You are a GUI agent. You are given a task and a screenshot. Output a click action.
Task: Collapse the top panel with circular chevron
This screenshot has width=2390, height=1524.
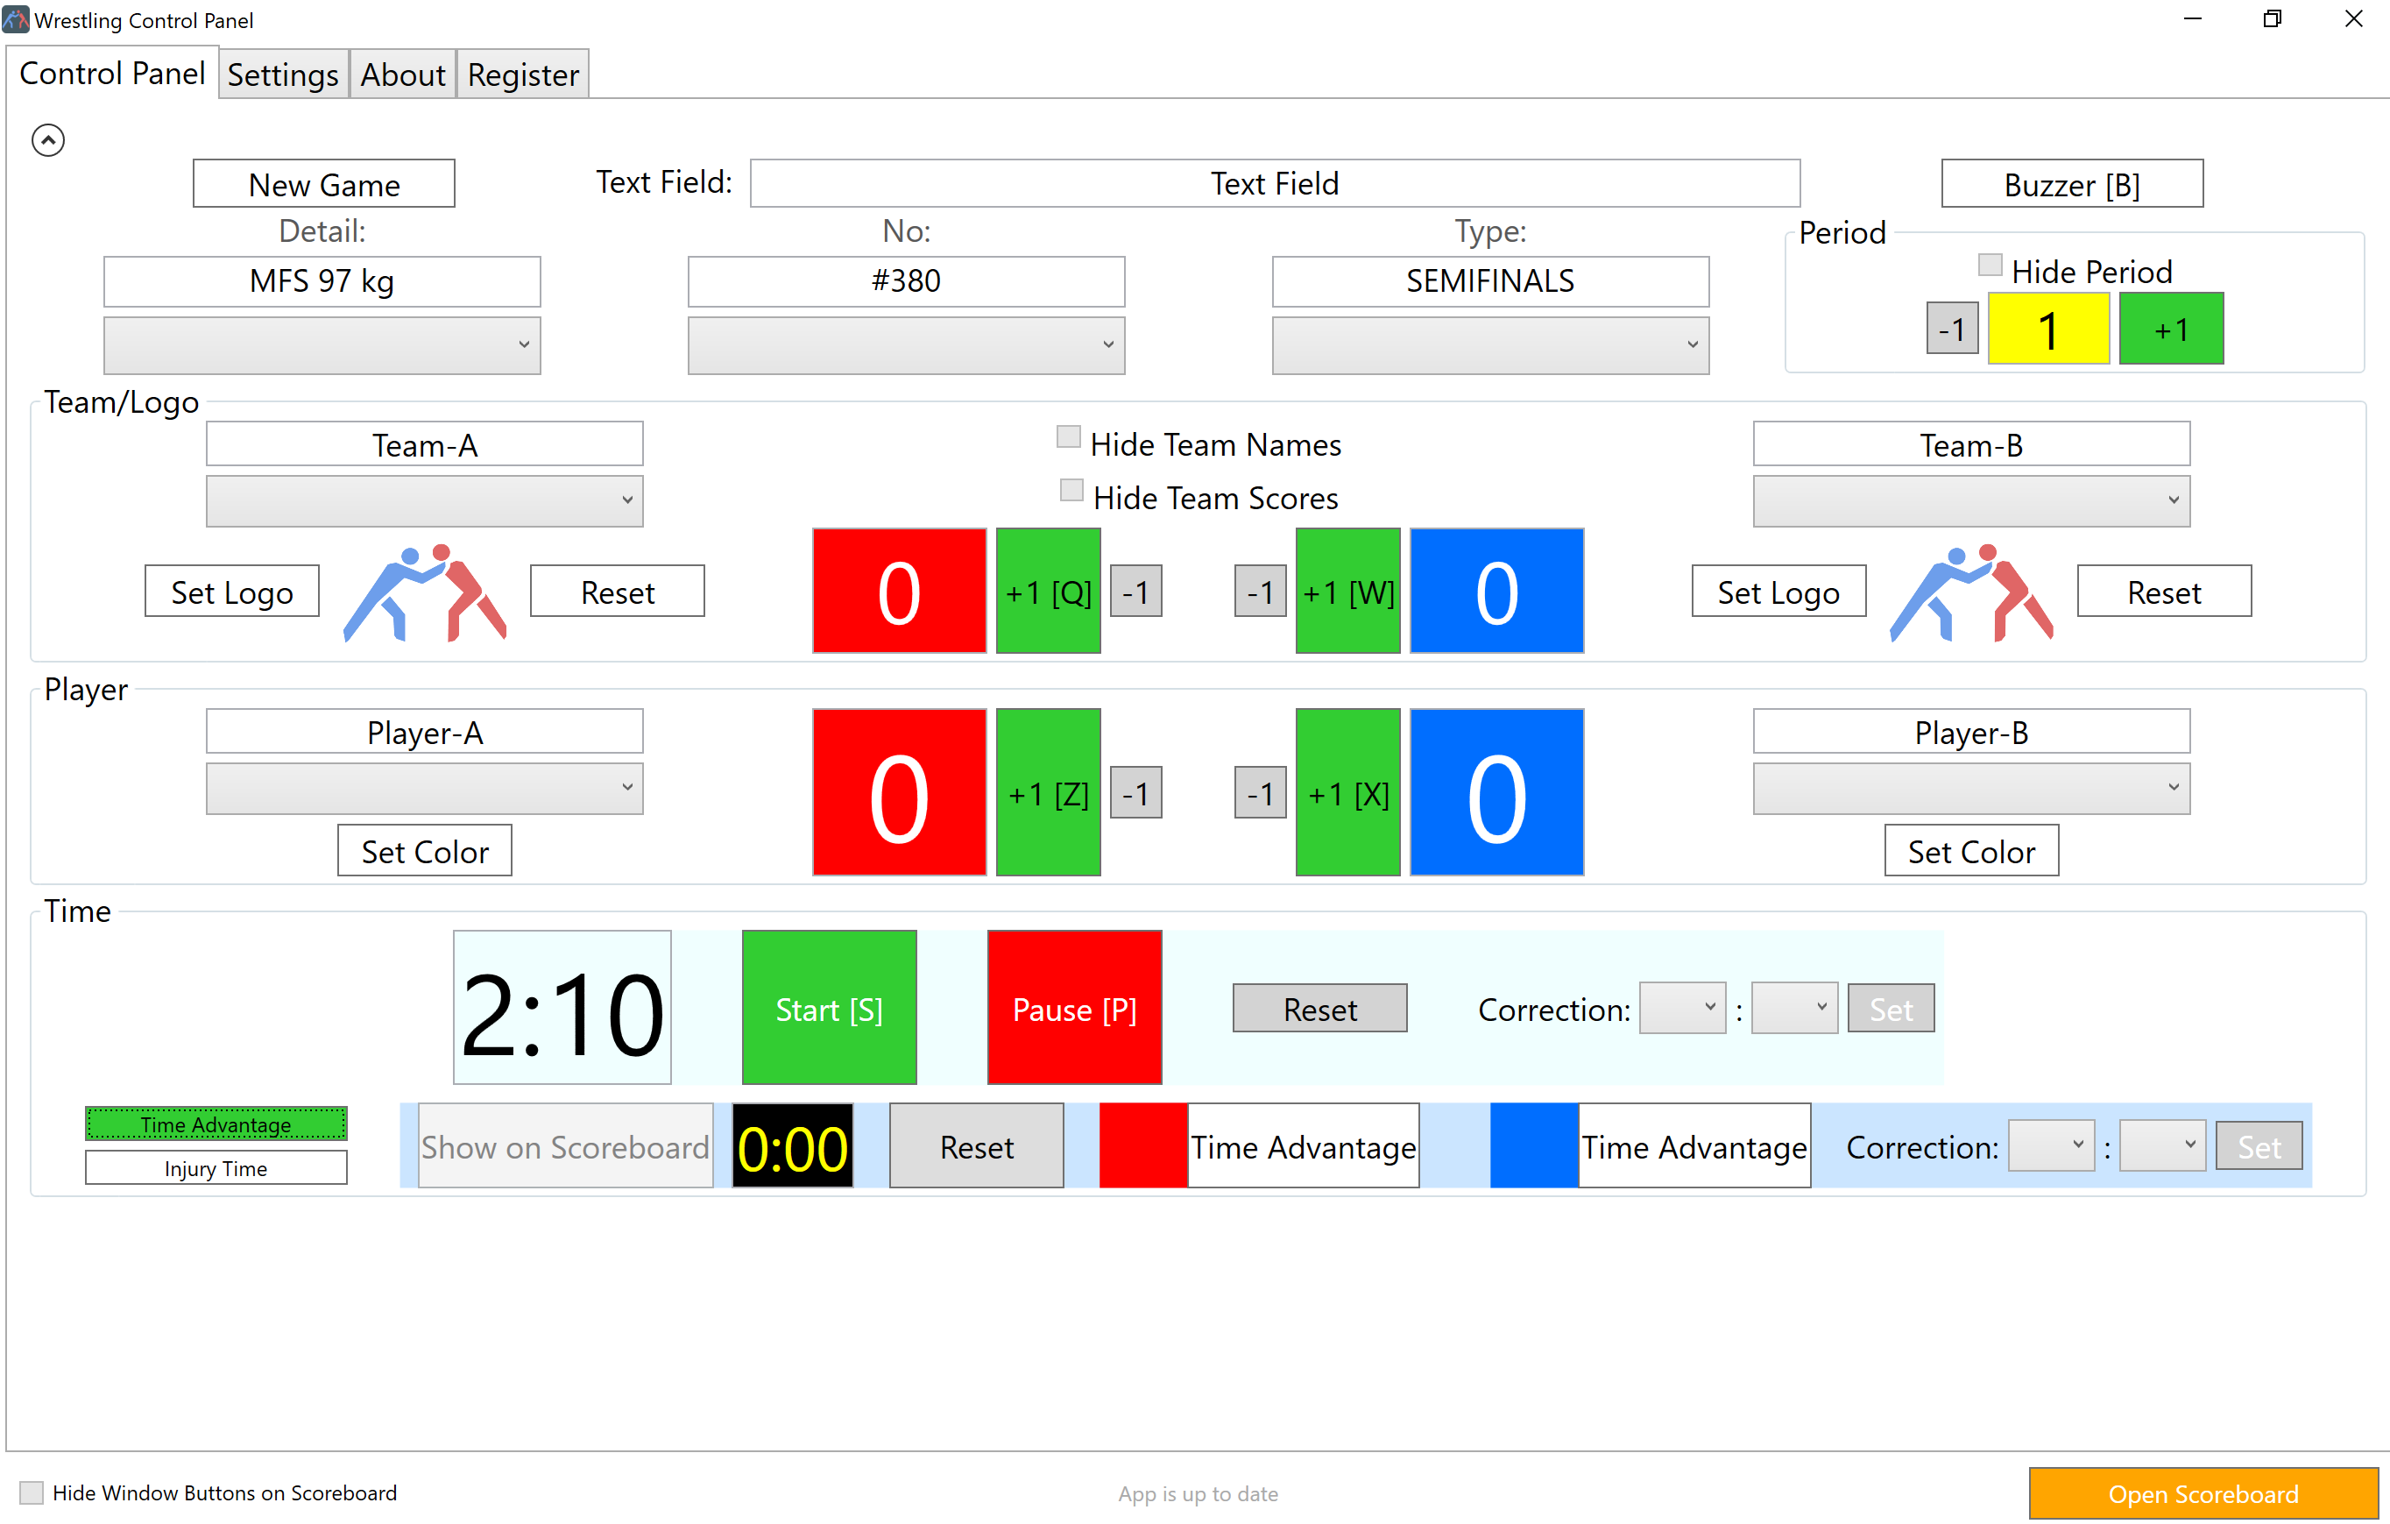click(47, 140)
